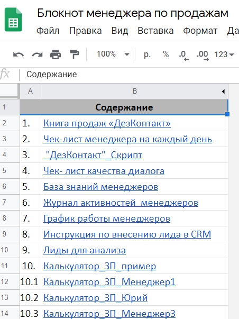
Task: Select column B header
Action: [134, 91]
